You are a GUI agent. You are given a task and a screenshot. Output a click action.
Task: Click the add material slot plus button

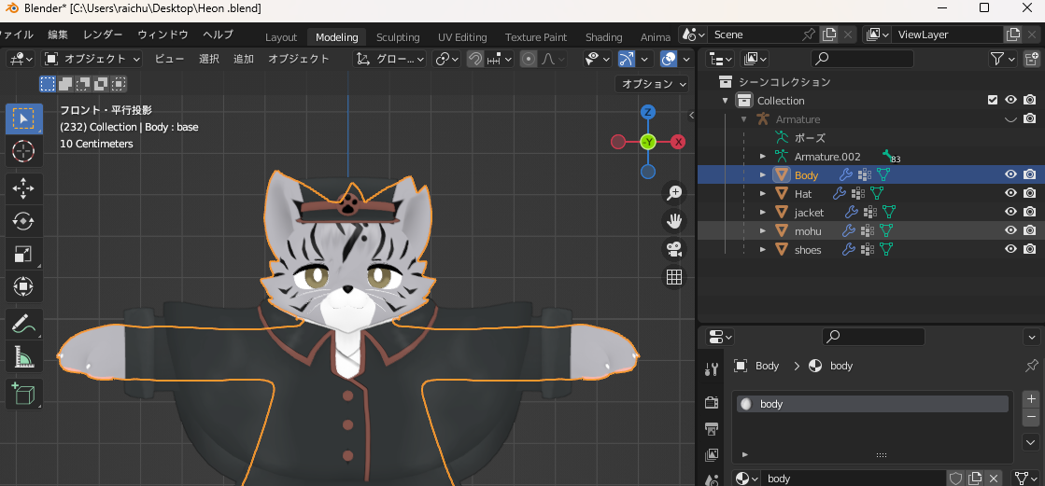pyautogui.click(x=1031, y=399)
